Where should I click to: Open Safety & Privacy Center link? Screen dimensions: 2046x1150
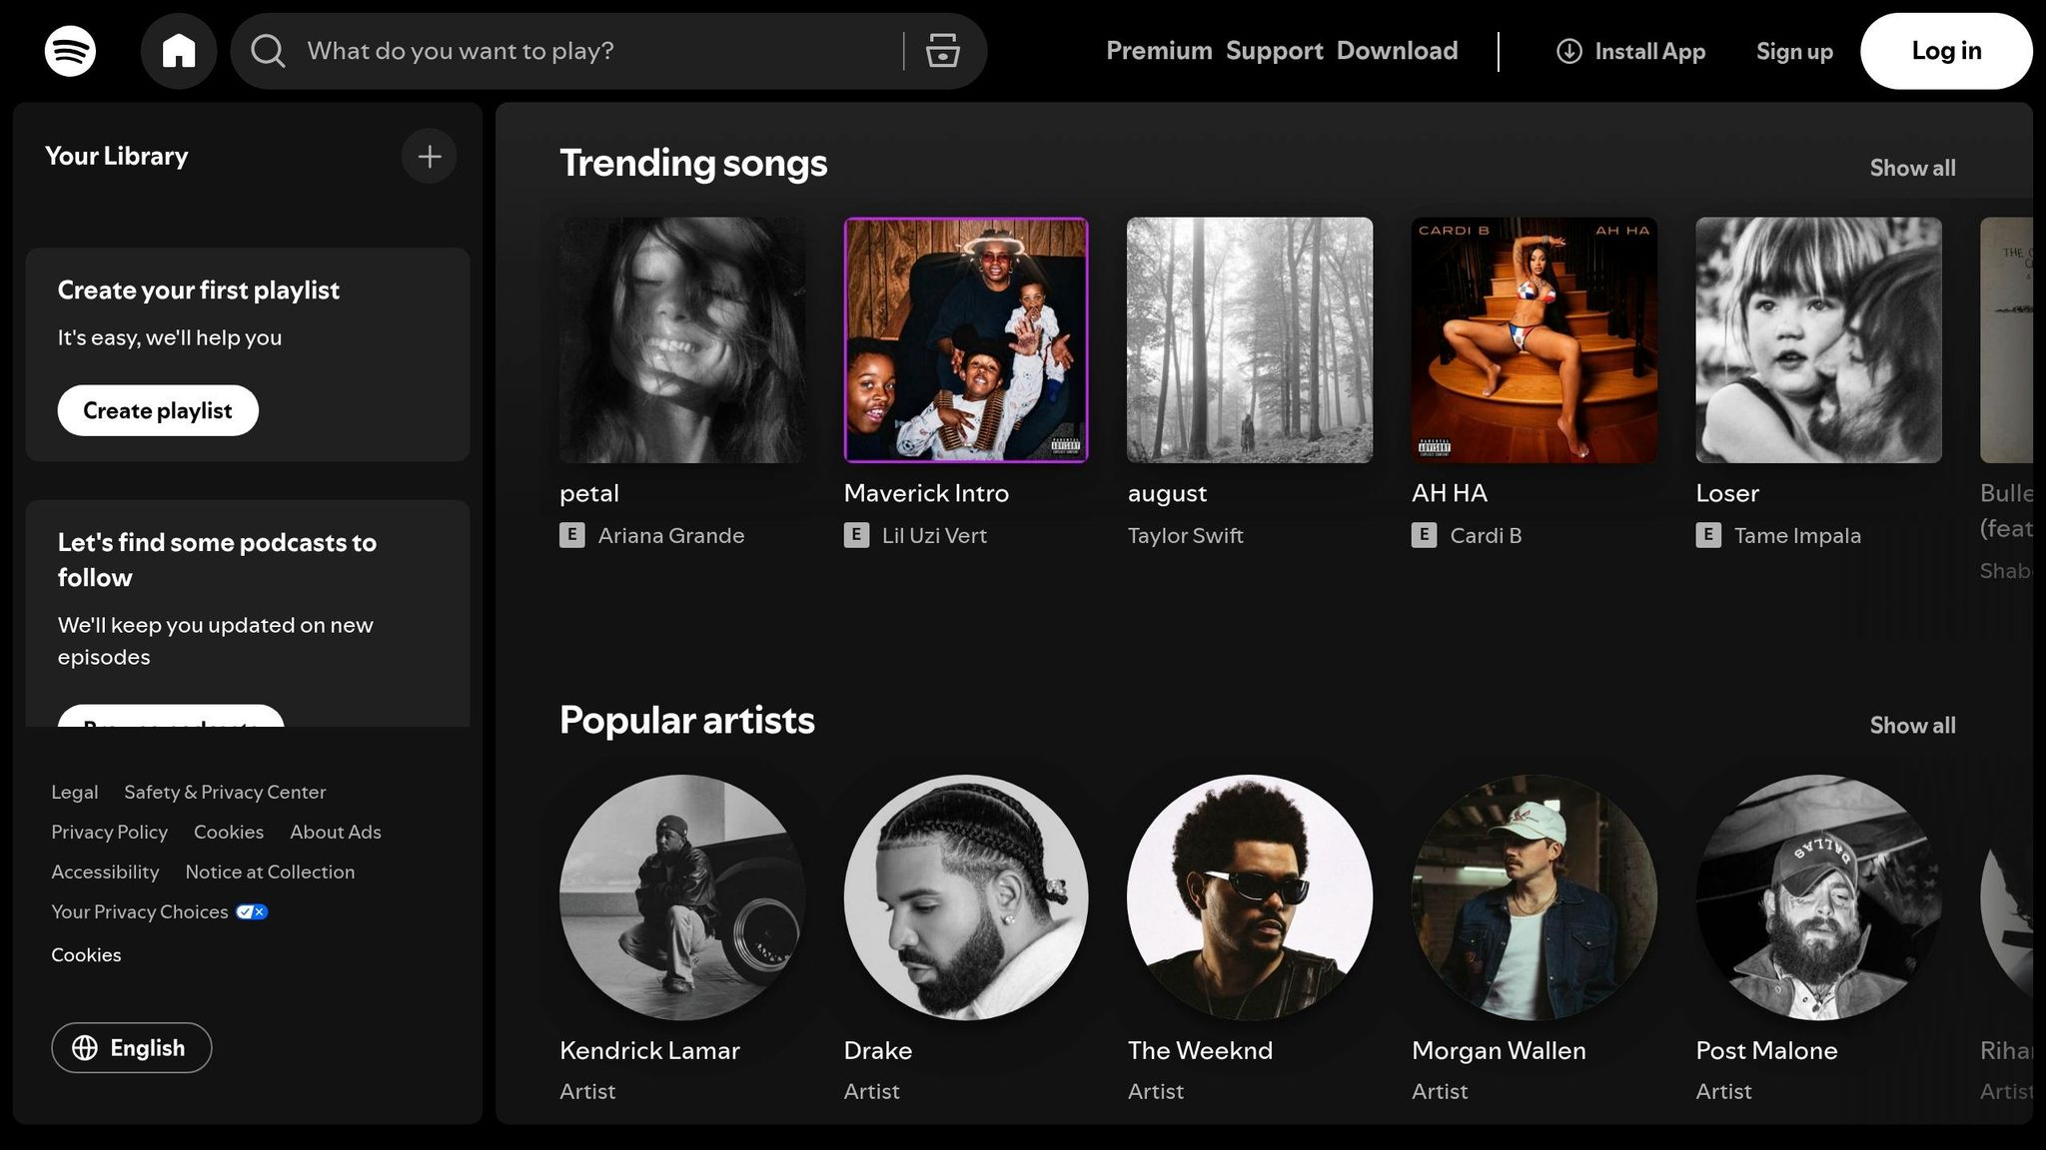[225, 792]
